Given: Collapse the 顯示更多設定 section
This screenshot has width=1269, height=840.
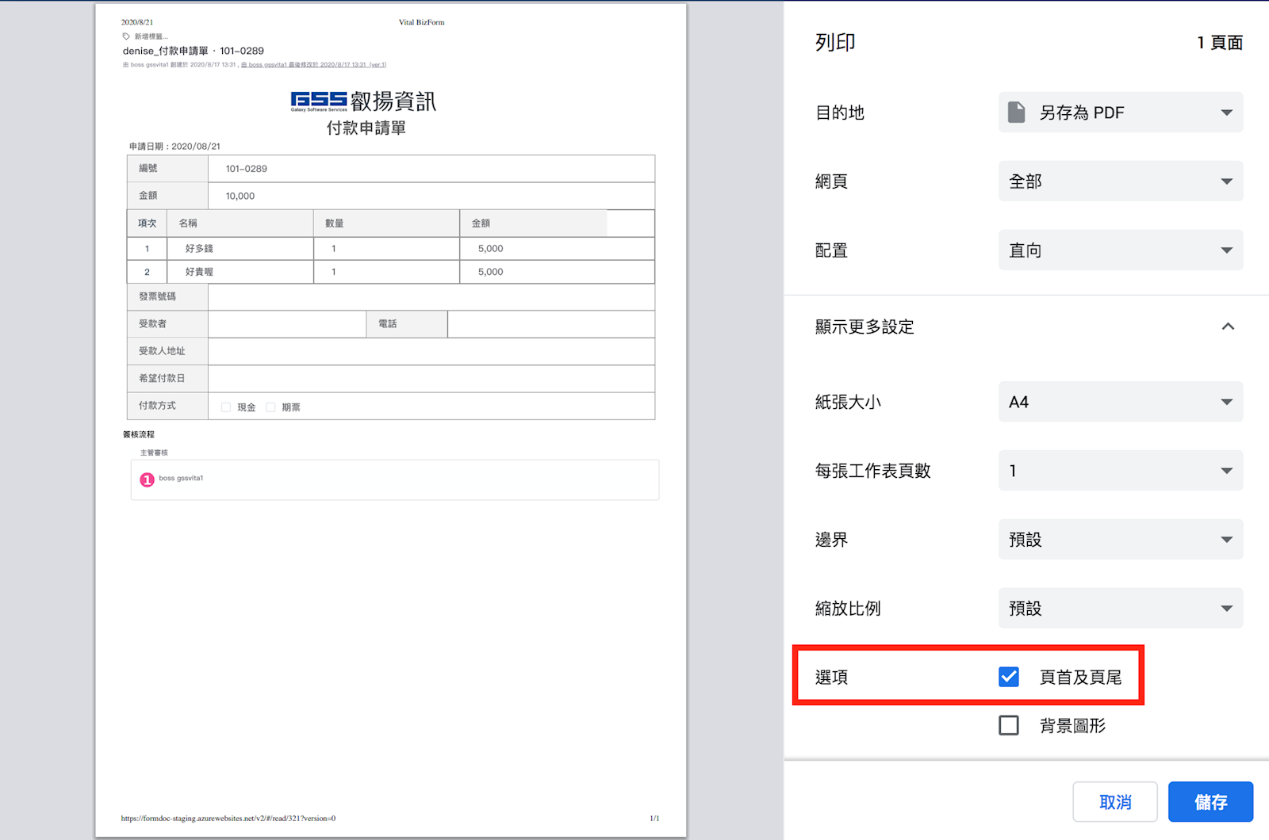Looking at the screenshot, I should 1227,326.
